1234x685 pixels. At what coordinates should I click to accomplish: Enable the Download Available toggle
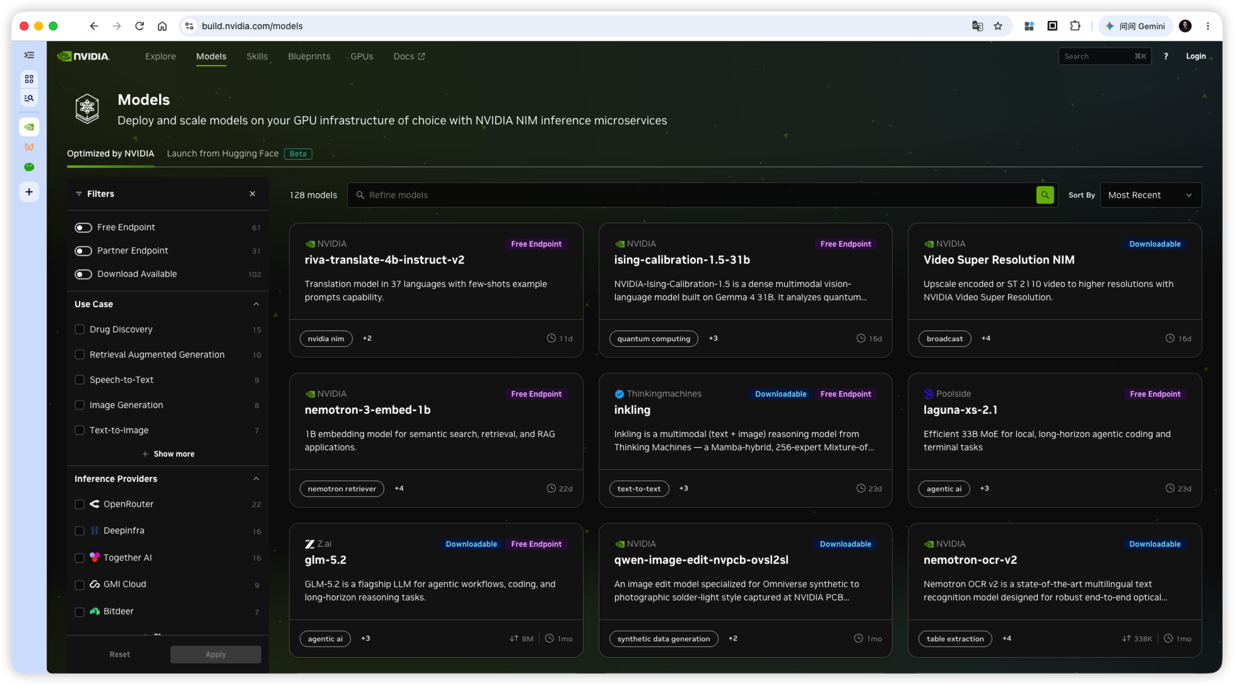(x=83, y=274)
